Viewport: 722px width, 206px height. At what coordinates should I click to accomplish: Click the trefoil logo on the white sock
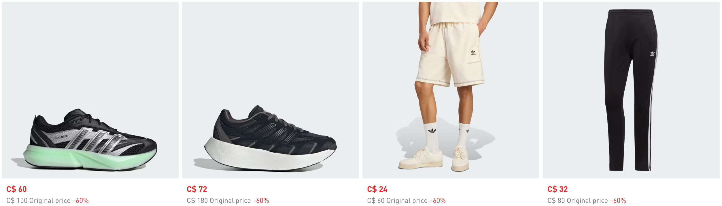click(x=432, y=131)
